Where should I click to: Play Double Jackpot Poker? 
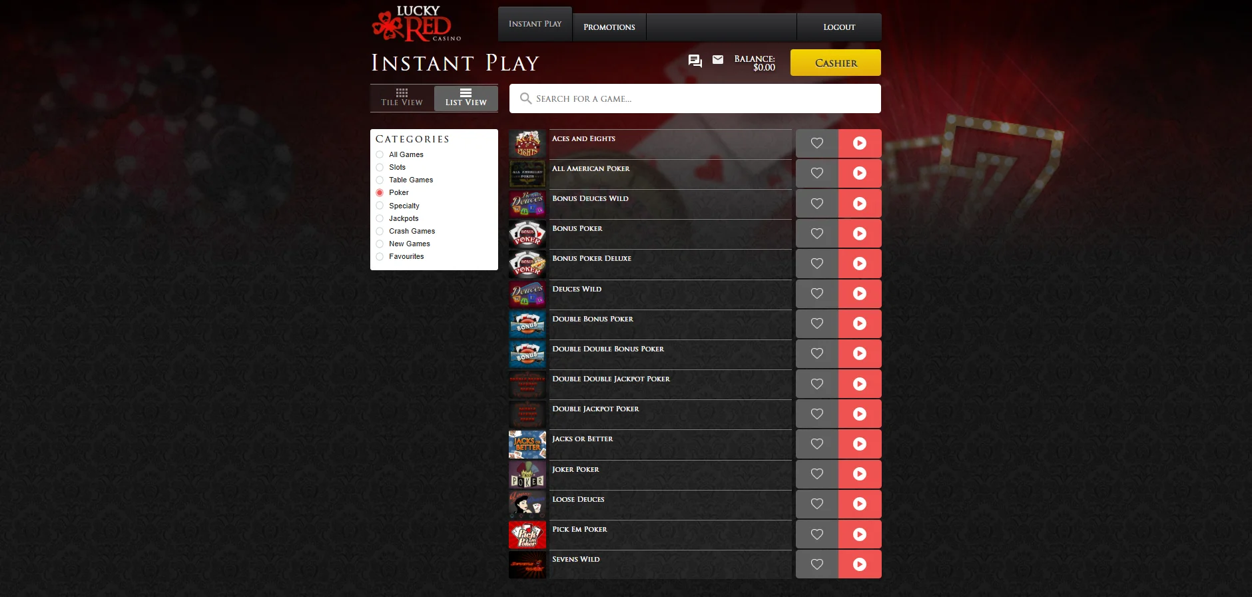[x=860, y=414]
